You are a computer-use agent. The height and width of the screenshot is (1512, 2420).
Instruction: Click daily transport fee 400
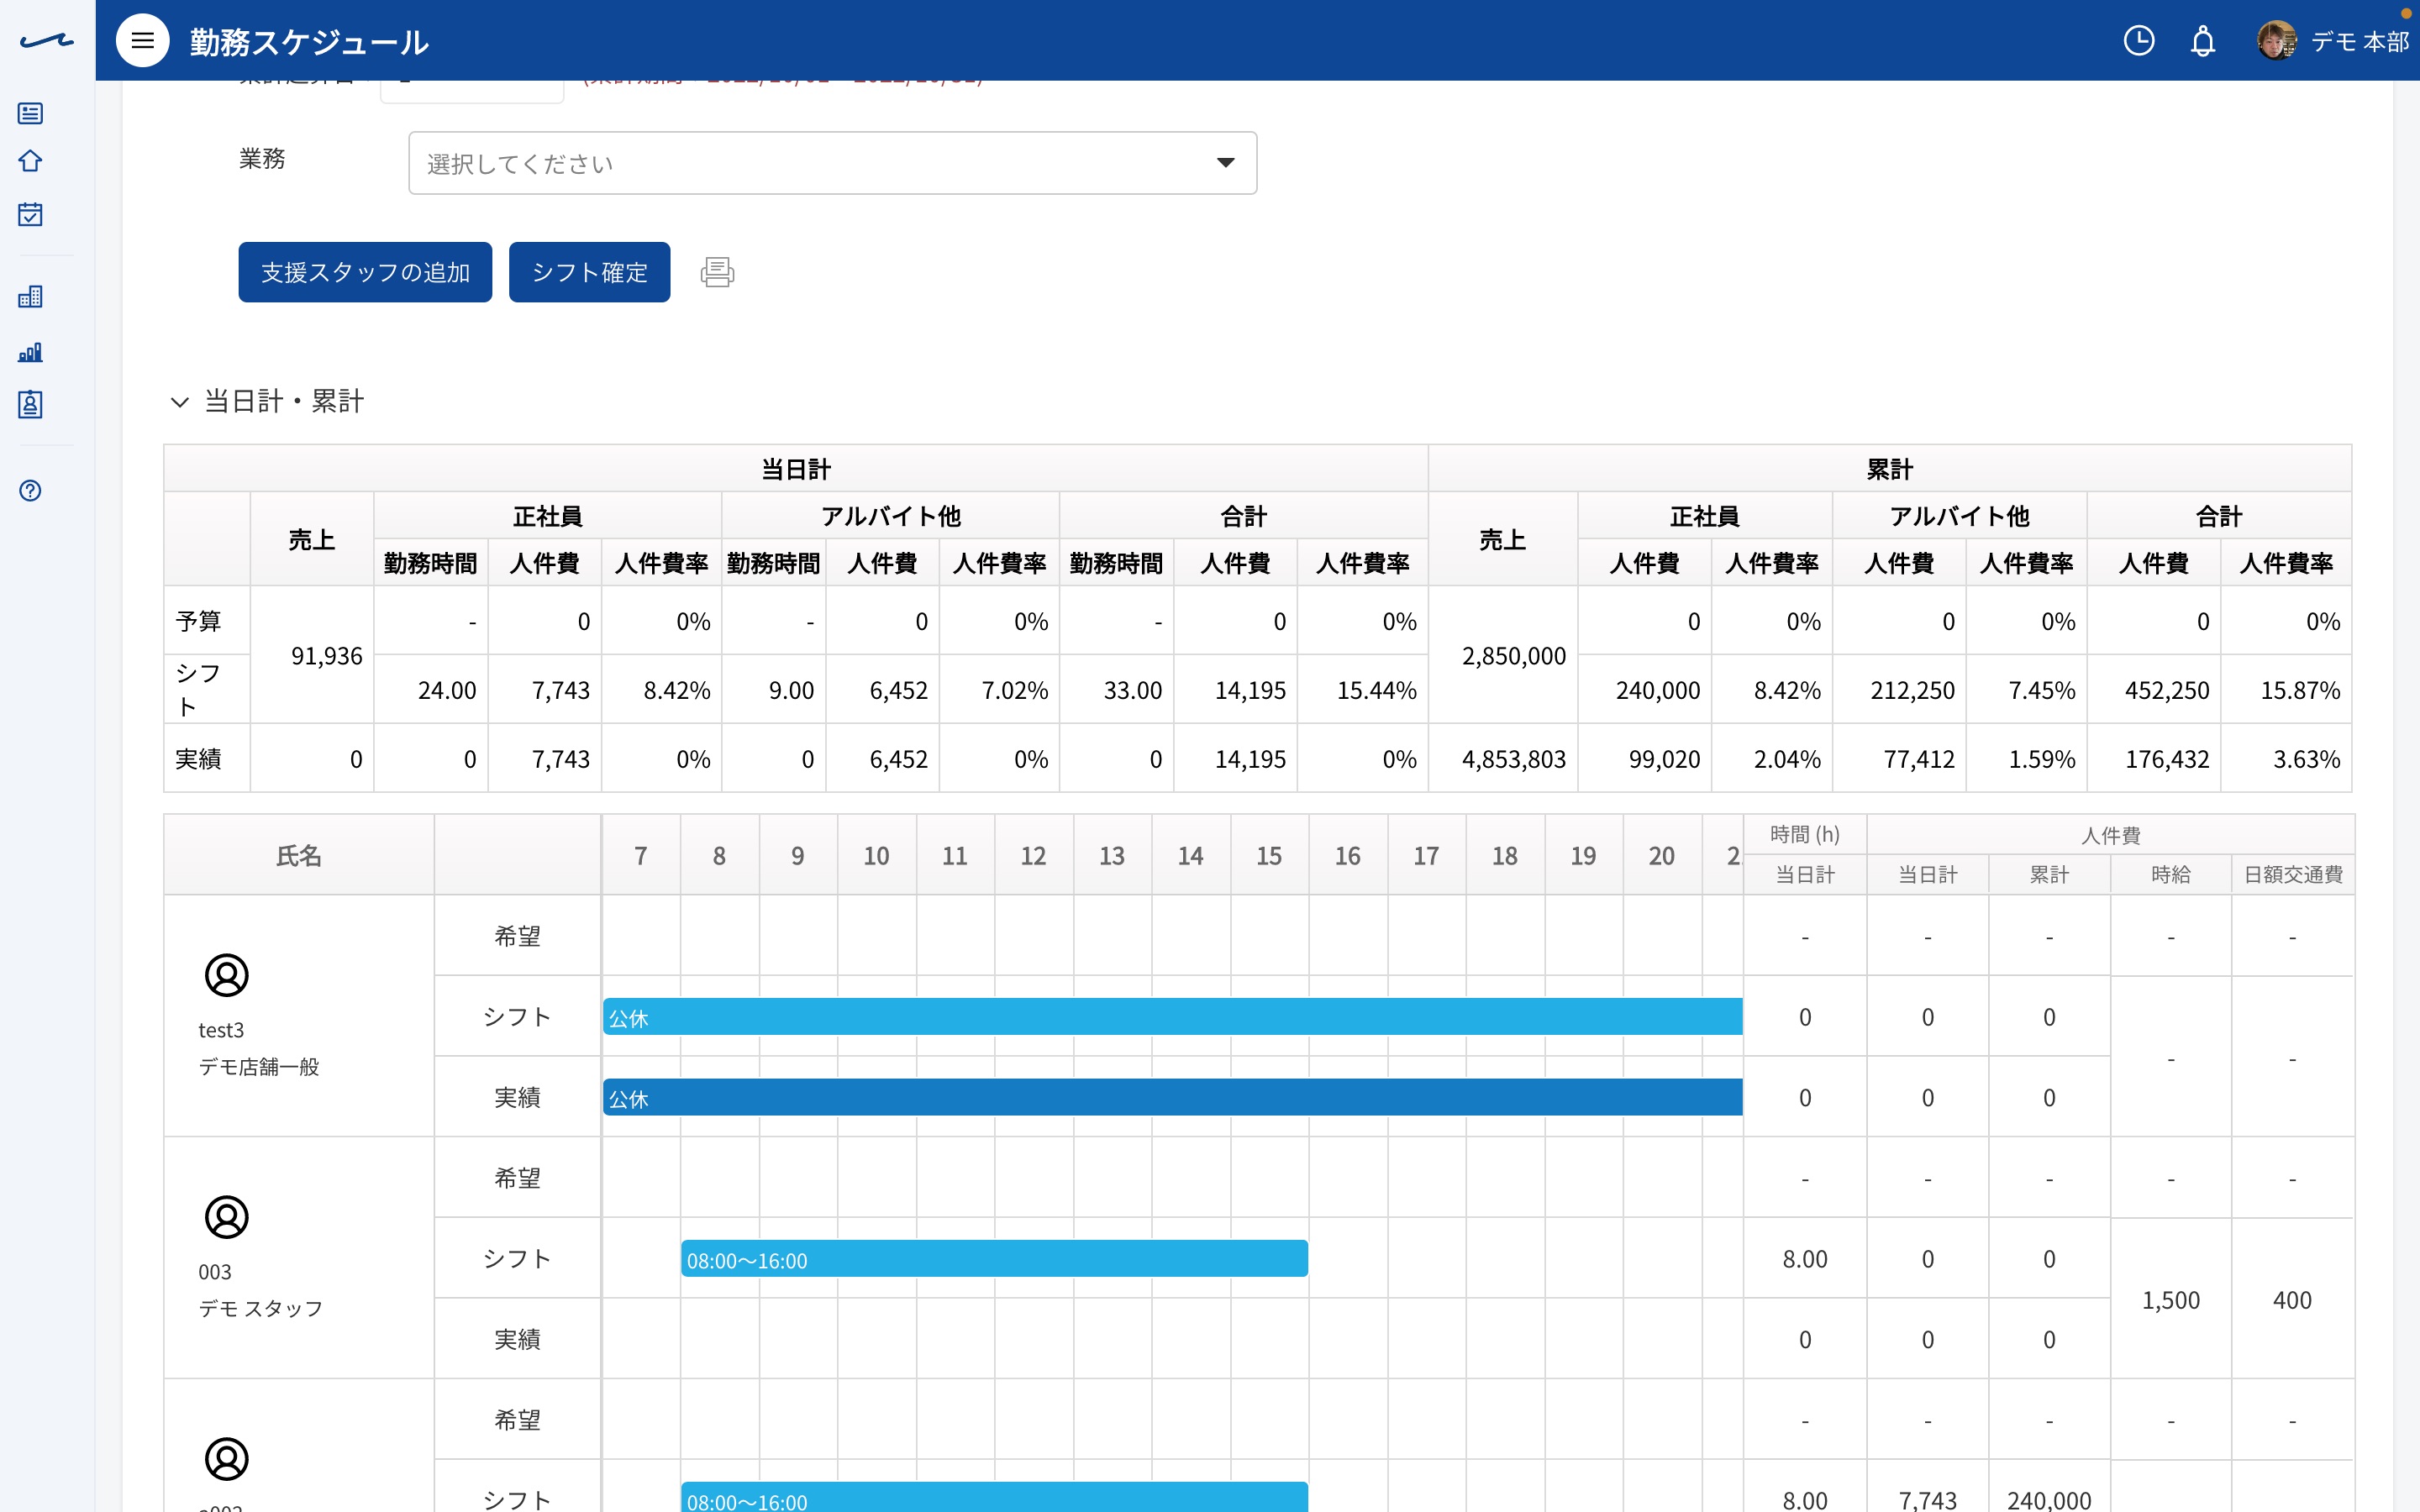coord(2292,1300)
